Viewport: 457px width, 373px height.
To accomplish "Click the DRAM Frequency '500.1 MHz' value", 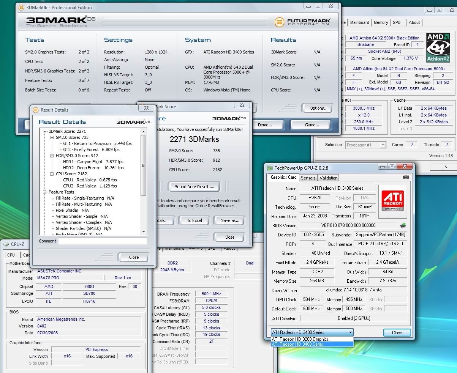I will click(x=211, y=294).
